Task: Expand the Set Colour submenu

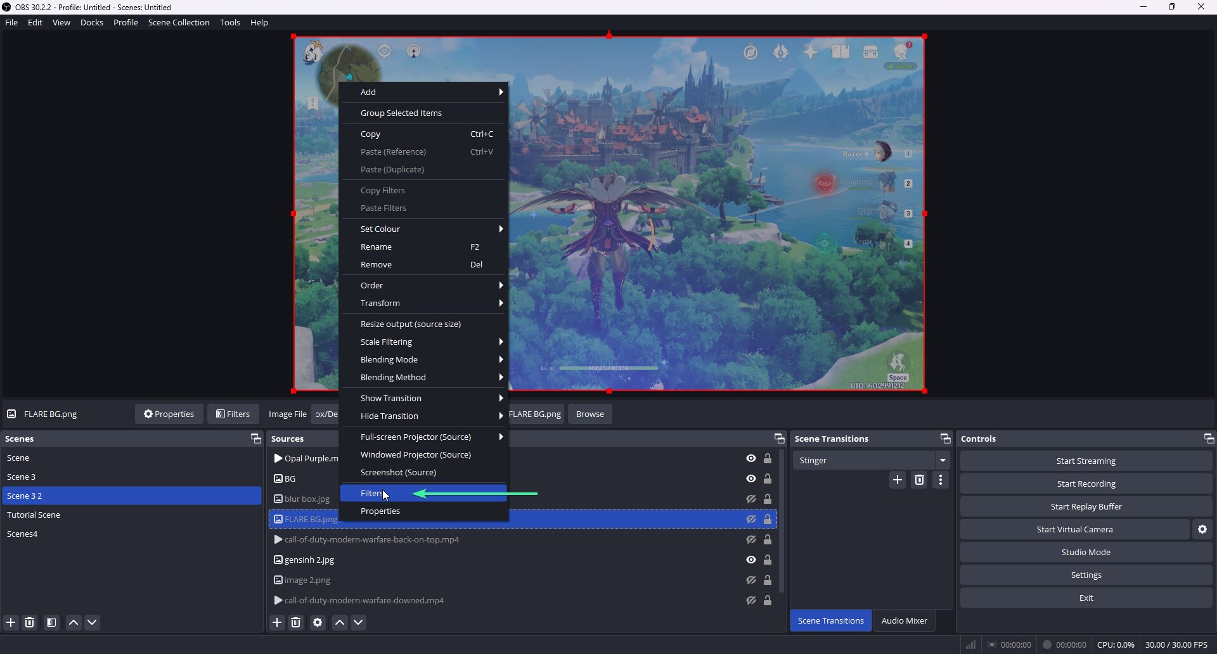Action: [424, 229]
